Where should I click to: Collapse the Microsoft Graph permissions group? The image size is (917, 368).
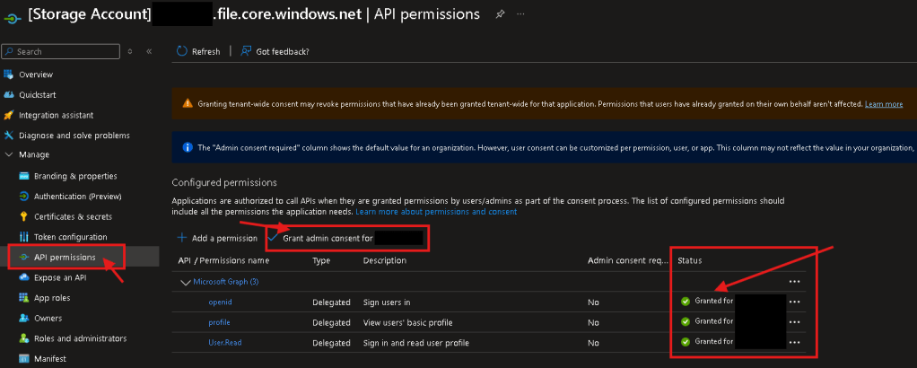coord(187,282)
